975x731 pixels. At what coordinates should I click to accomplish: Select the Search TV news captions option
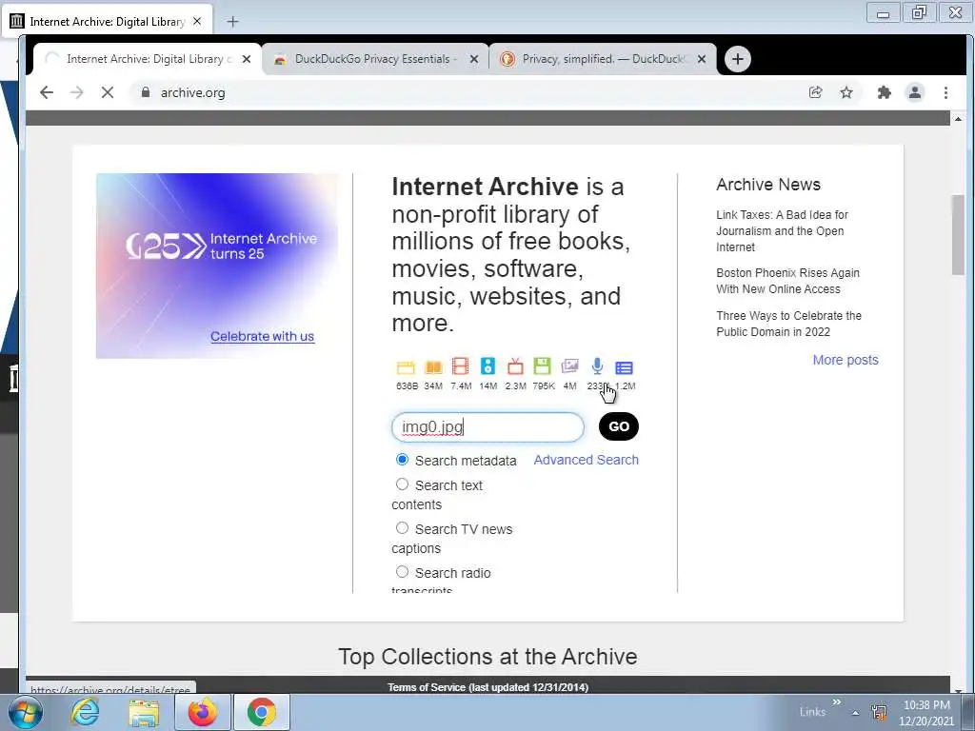pos(403,527)
